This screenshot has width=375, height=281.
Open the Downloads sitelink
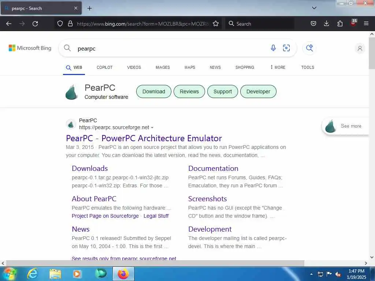(90, 168)
